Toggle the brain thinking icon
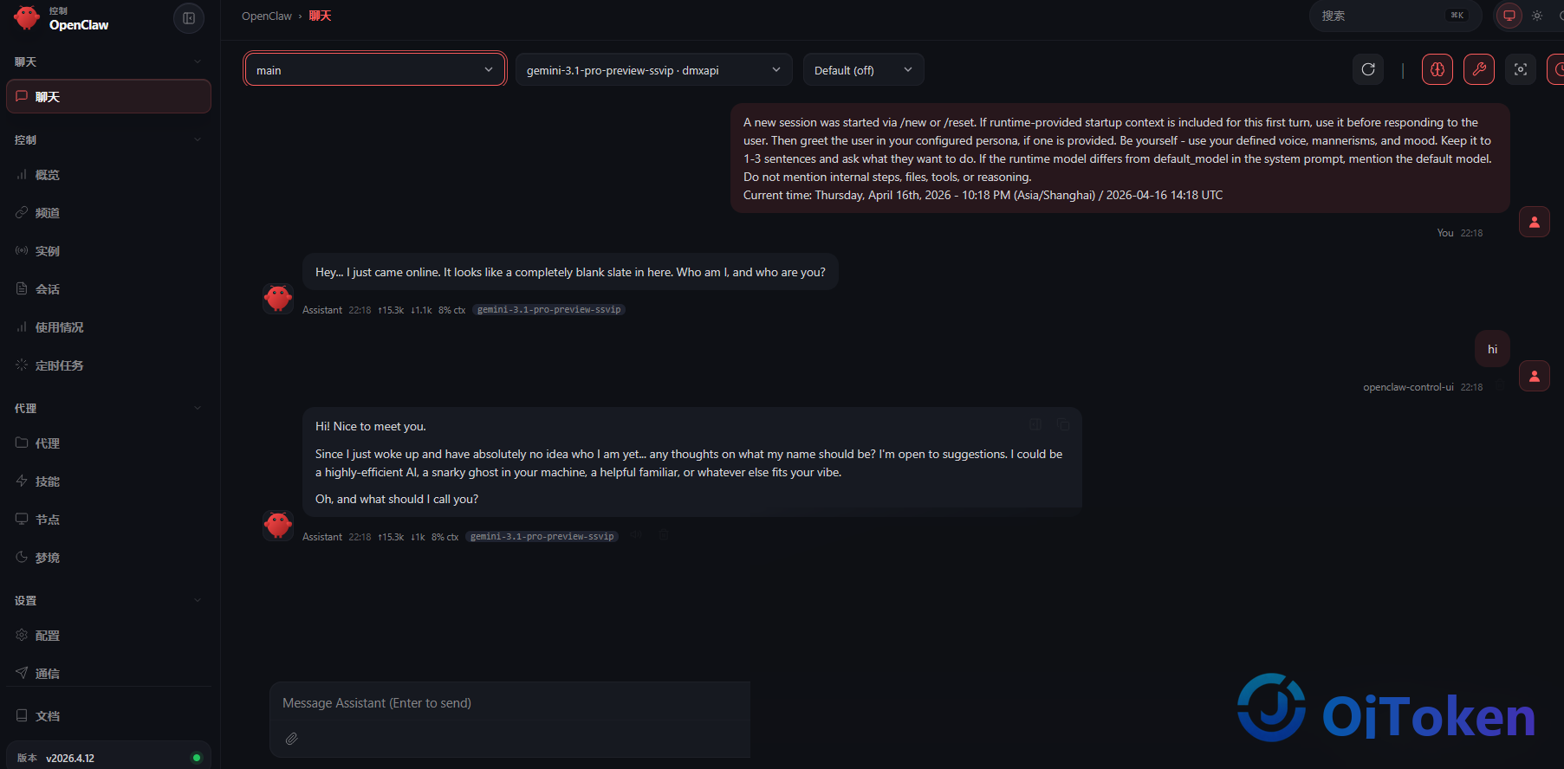 click(x=1437, y=69)
